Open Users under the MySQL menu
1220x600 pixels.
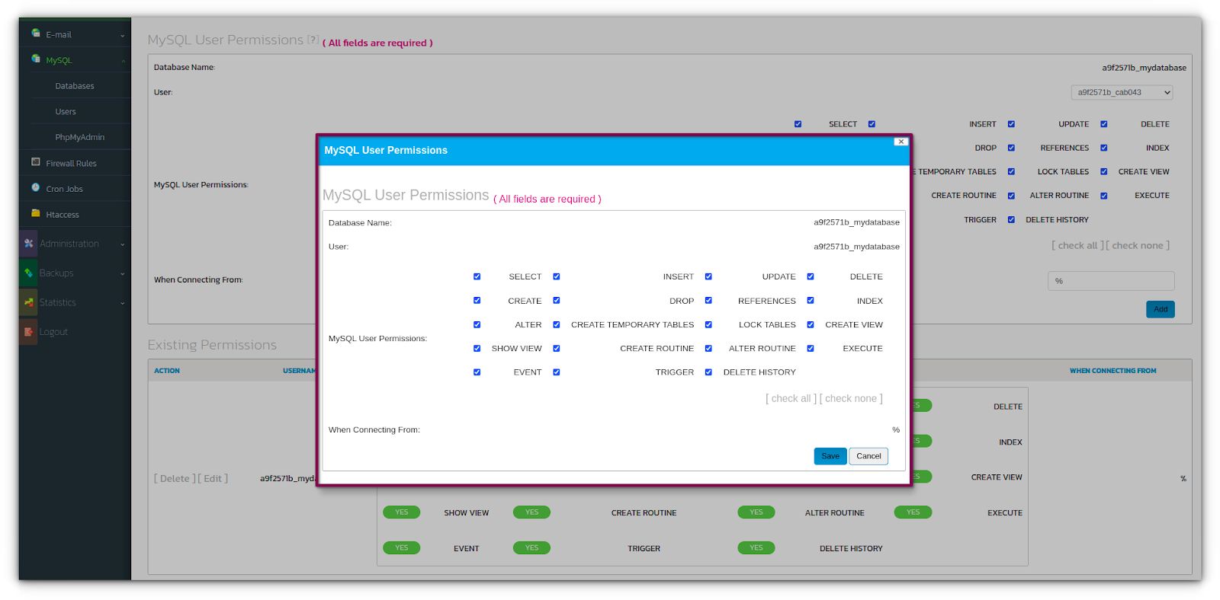66,112
